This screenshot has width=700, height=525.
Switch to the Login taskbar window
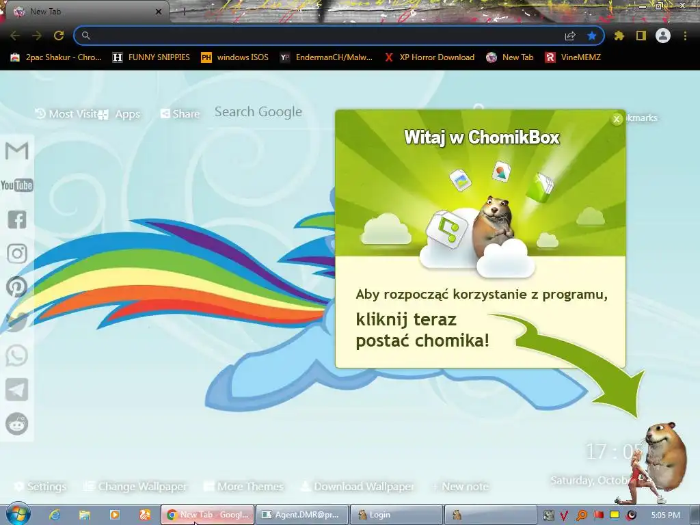pyautogui.click(x=396, y=515)
